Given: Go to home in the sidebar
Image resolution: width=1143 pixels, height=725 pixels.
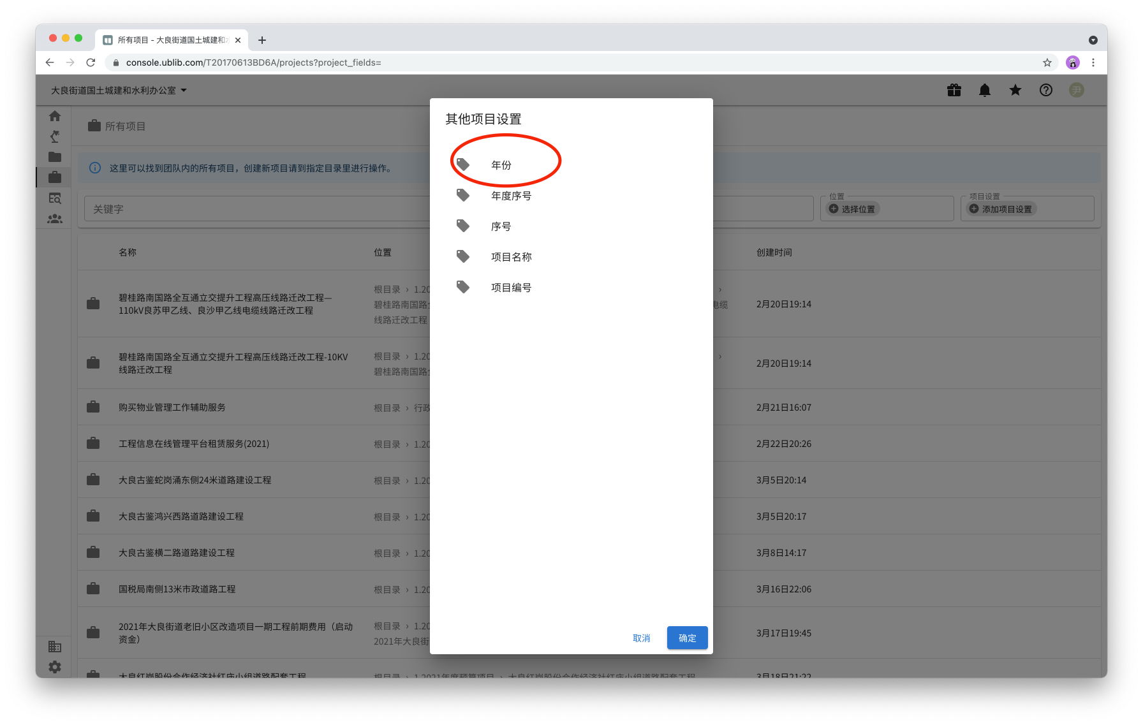Looking at the screenshot, I should click(55, 116).
